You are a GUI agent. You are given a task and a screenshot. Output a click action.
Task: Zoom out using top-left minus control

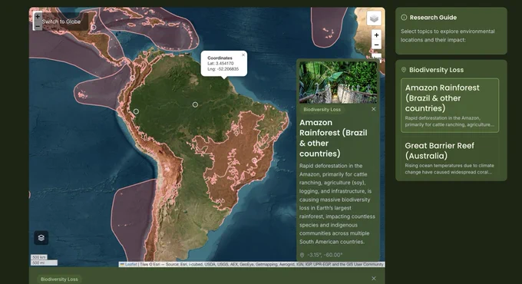[38, 25]
